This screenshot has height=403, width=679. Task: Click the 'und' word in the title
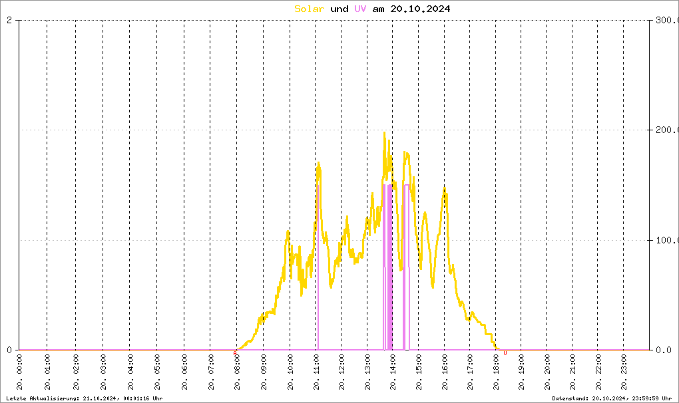coord(339,9)
